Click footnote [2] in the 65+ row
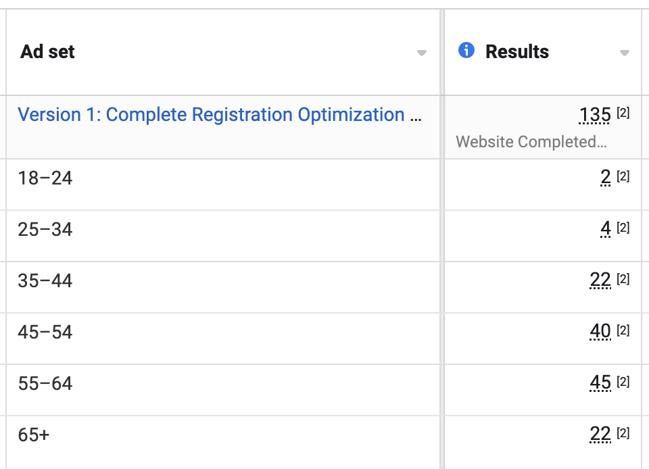Screen dimensions: 649x469 (x=623, y=433)
